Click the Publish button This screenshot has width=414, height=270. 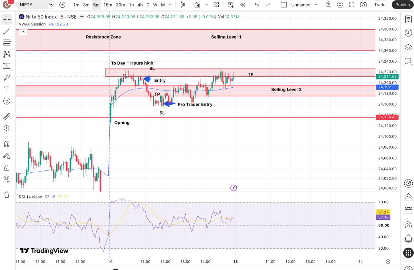pyautogui.click(x=403, y=5)
